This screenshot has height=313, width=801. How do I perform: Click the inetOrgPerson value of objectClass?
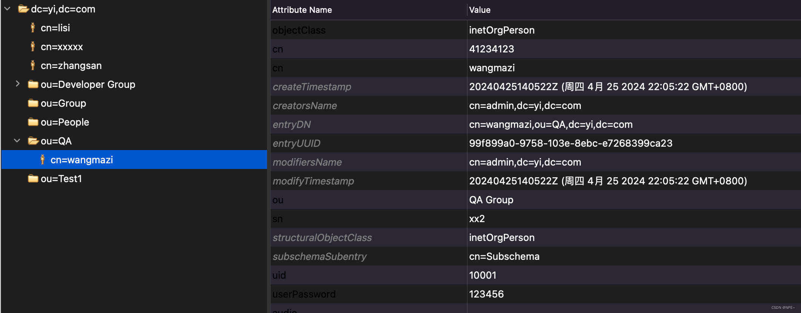[x=502, y=30]
